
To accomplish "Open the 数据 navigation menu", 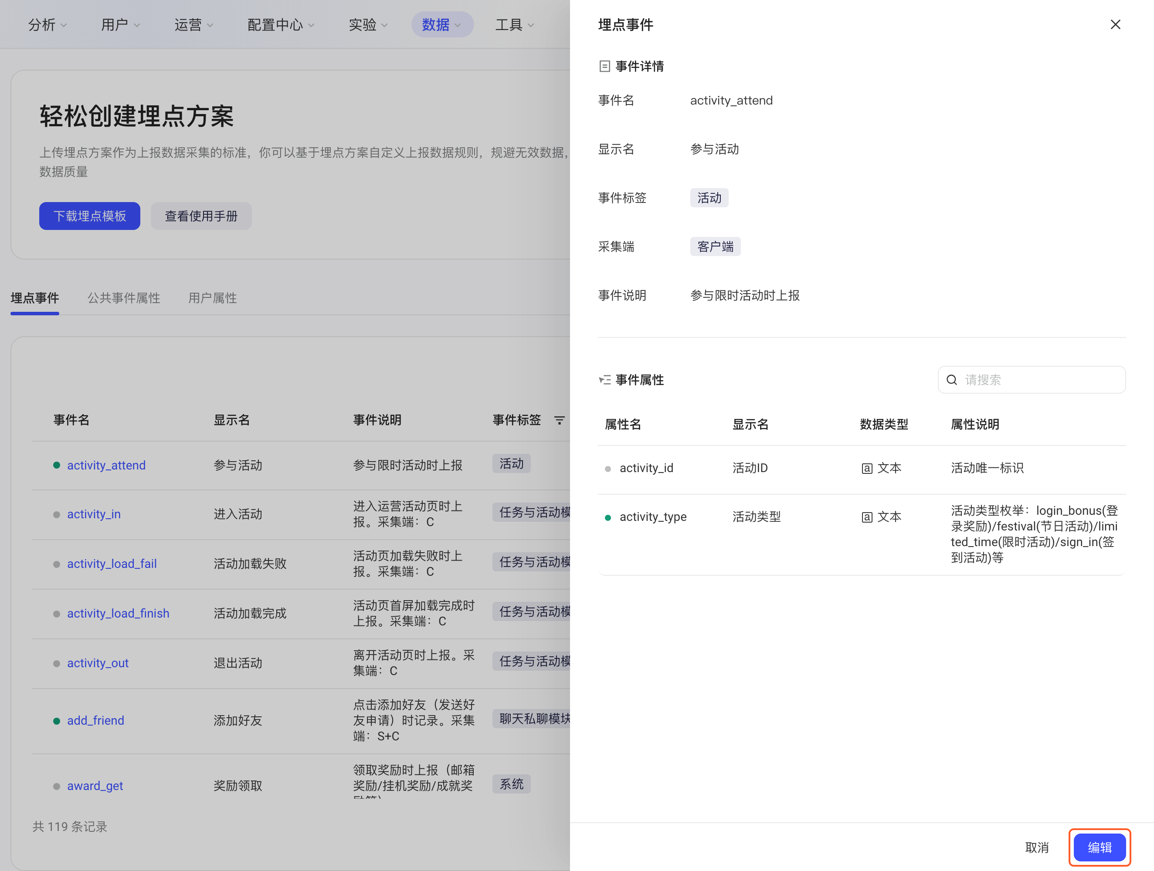I will tap(442, 24).
